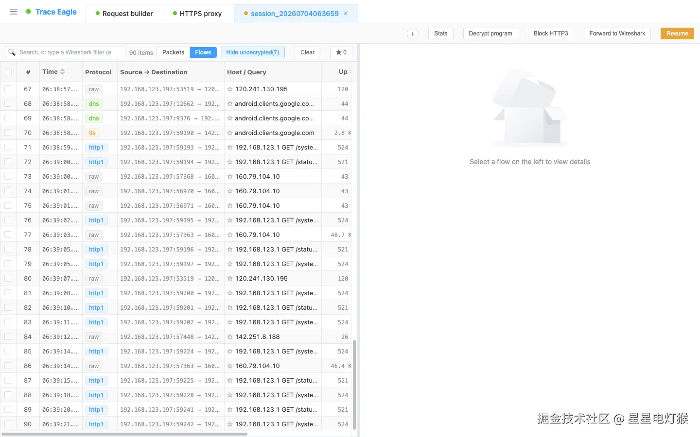Star flow 86 host 160.79.104.10
The width and height of the screenshot is (700, 437).
pos(230,366)
